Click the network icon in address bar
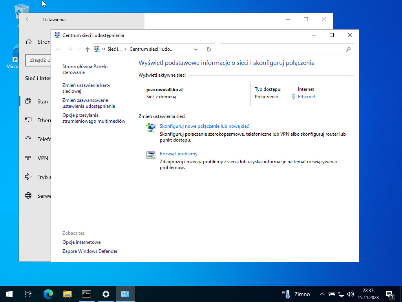Image resolution: width=402 pixels, height=302 pixels. click(x=97, y=49)
